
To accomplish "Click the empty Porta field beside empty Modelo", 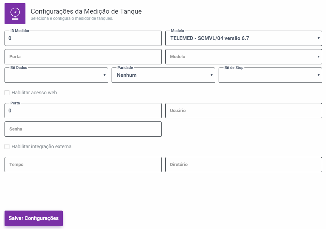I will (83, 56).
